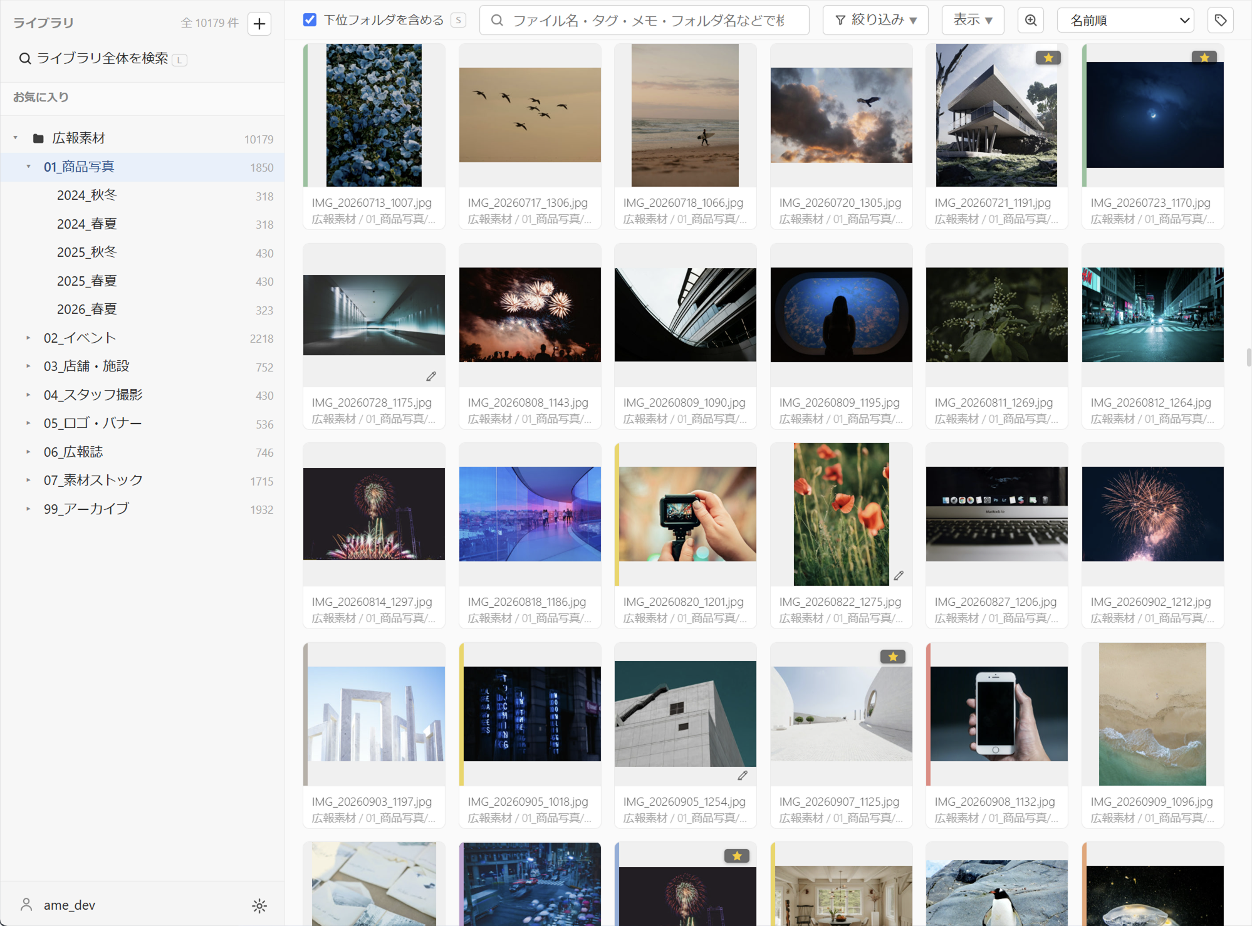Click the file name IMG_20260811_1269.jpg
Image resolution: width=1252 pixels, height=926 pixels.
(x=994, y=403)
